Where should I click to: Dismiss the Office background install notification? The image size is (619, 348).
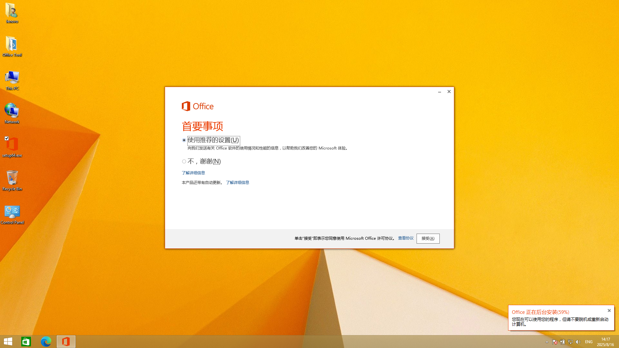pyautogui.click(x=609, y=311)
